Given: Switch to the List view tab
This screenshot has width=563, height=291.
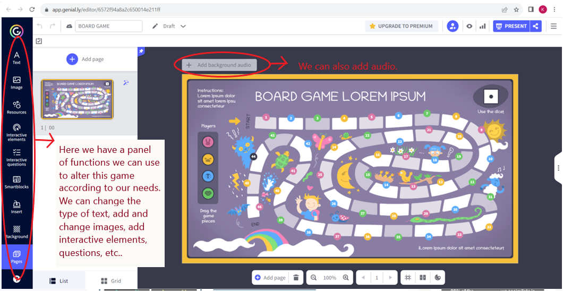Looking at the screenshot, I should (59, 281).
